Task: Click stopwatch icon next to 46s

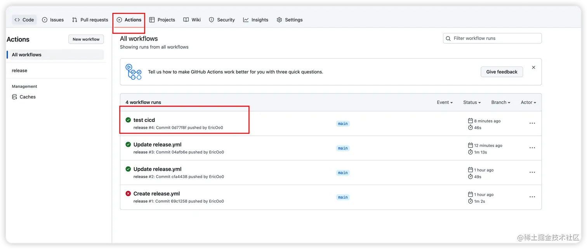Action: (x=471, y=127)
